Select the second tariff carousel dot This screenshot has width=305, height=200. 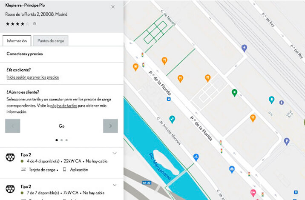[62, 140]
